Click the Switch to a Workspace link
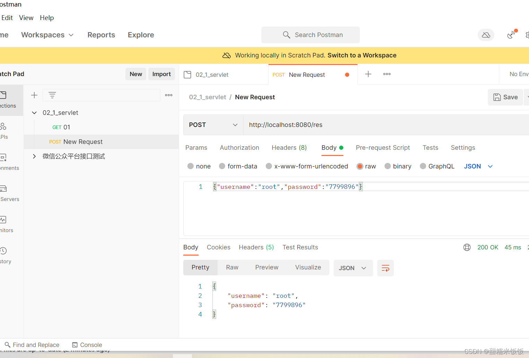Screen dimensions: 529x358 [362, 55]
